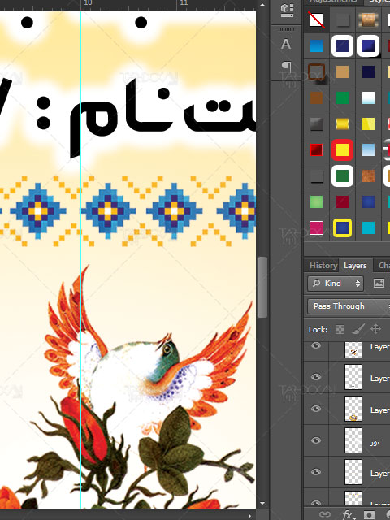Screen dimensions: 390x520
Task: Click the نور layer name
Action: pyautogui.click(x=375, y=442)
